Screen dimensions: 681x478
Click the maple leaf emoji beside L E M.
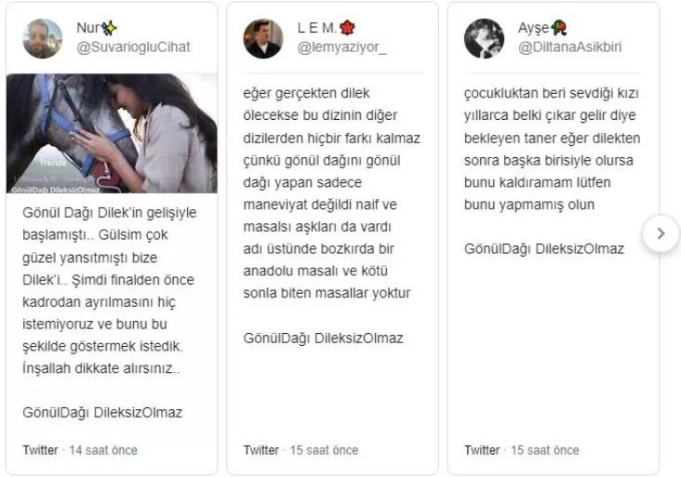click(347, 28)
